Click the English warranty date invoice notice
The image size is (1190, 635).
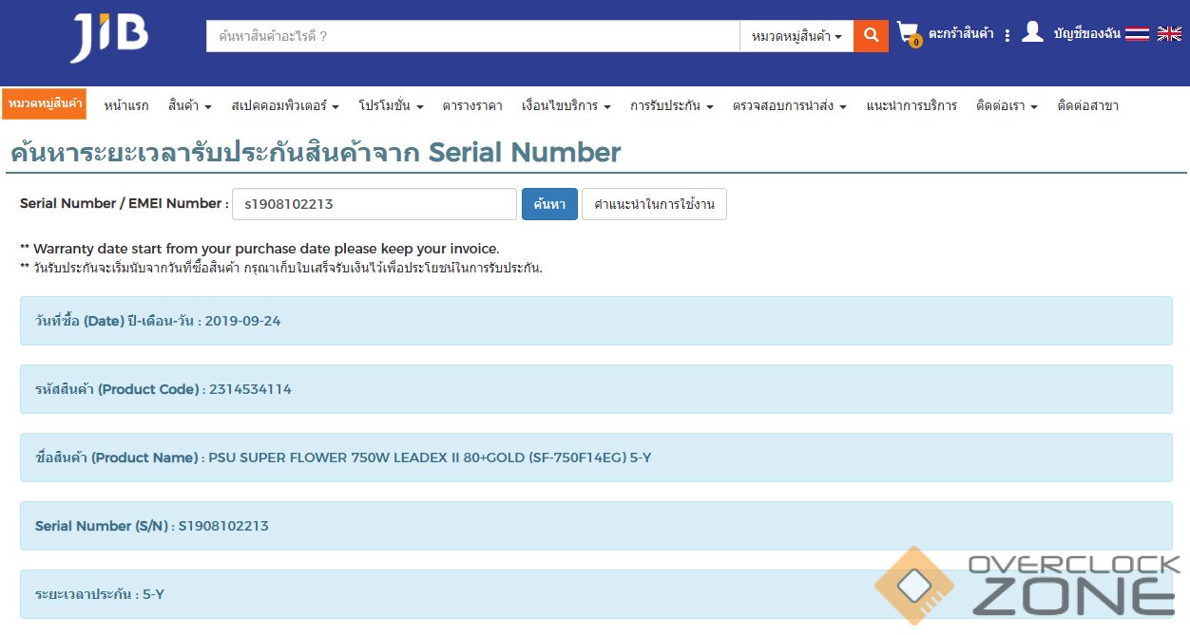coord(259,249)
